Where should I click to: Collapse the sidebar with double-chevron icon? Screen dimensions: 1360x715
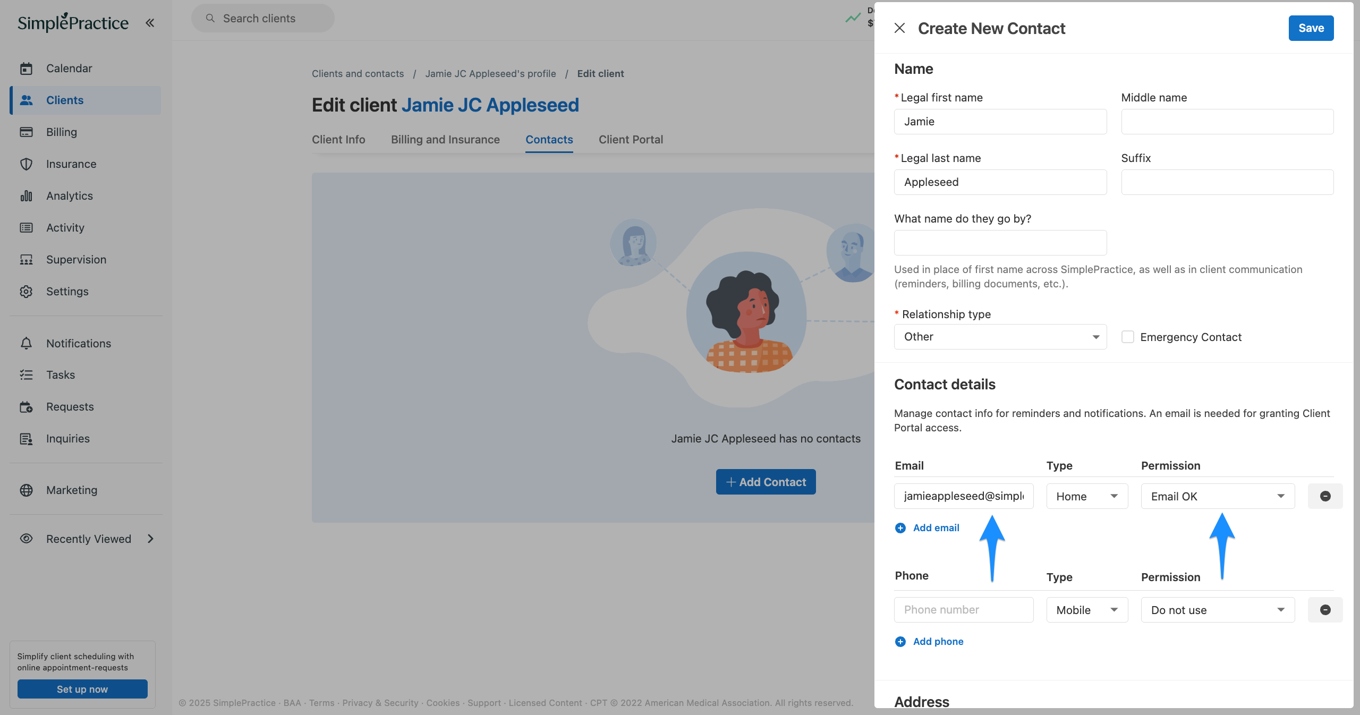pyautogui.click(x=150, y=22)
